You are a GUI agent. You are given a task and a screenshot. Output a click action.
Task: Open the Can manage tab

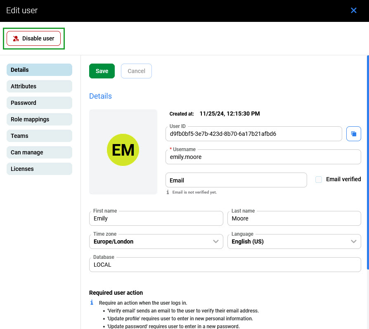(39, 152)
